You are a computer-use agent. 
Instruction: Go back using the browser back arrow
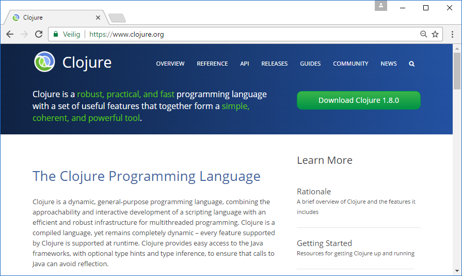[x=10, y=34]
